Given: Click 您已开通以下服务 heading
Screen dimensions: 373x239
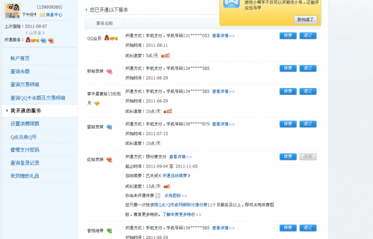Looking at the screenshot, I should pos(109,10).
